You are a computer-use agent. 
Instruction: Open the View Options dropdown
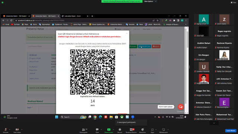point(150,1)
